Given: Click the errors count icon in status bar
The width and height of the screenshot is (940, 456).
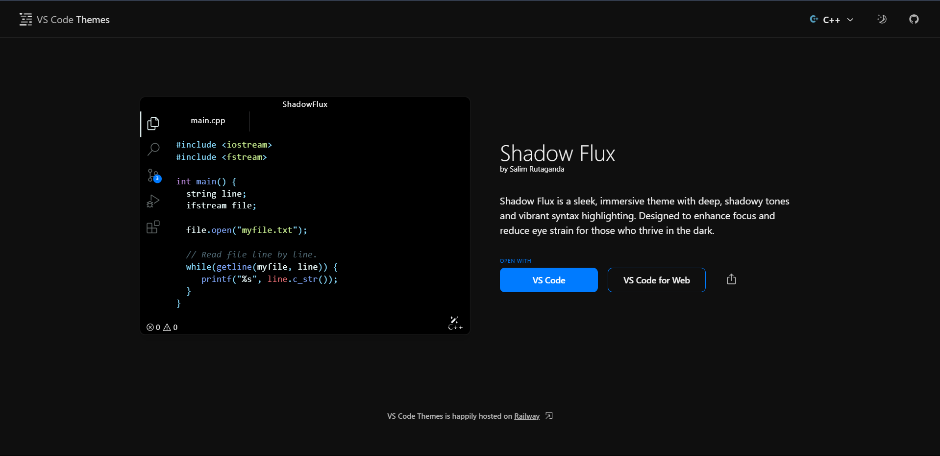Looking at the screenshot, I should [150, 327].
